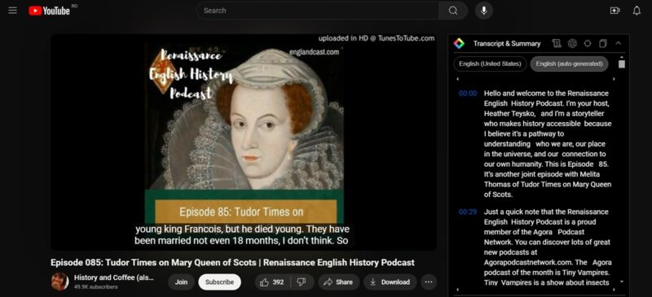Click the '49.9K subscribers' text

point(95,286)
